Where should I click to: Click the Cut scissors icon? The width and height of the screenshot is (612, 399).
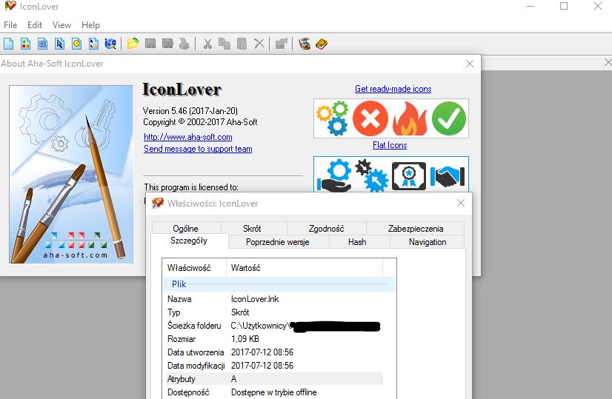tap(207, 44)
